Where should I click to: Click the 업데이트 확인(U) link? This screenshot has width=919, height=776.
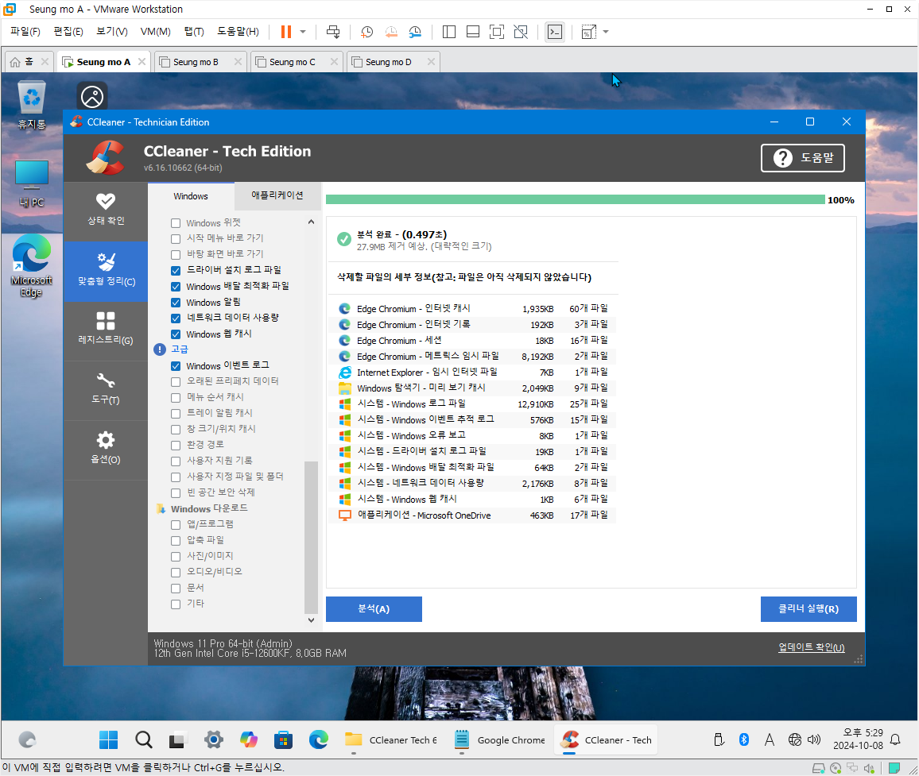click(811, 647)
